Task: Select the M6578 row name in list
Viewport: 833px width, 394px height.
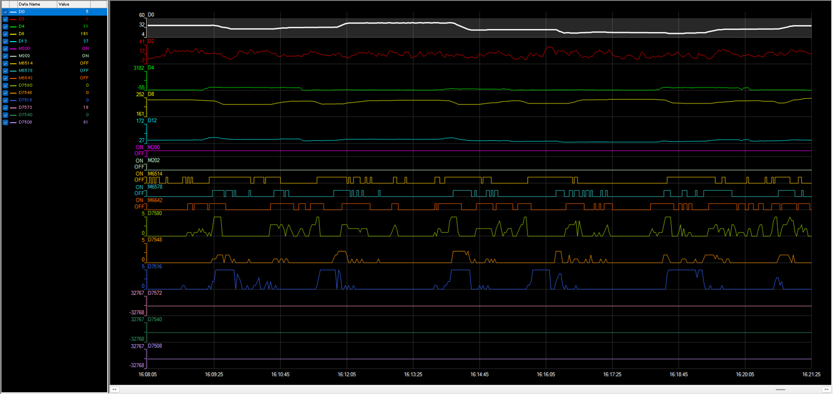Action: coord(26,71)
